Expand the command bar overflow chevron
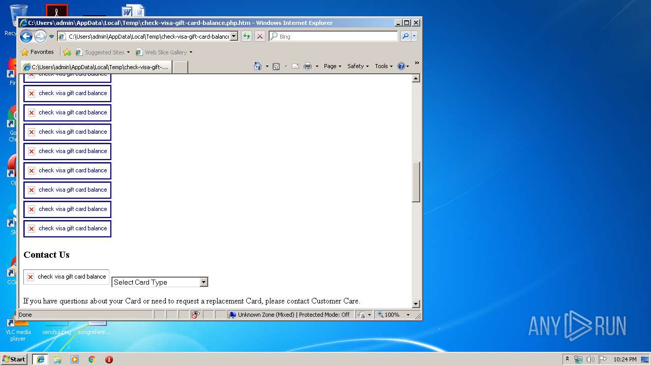Screen dimensions: 651x366 [x=417, y=63]
